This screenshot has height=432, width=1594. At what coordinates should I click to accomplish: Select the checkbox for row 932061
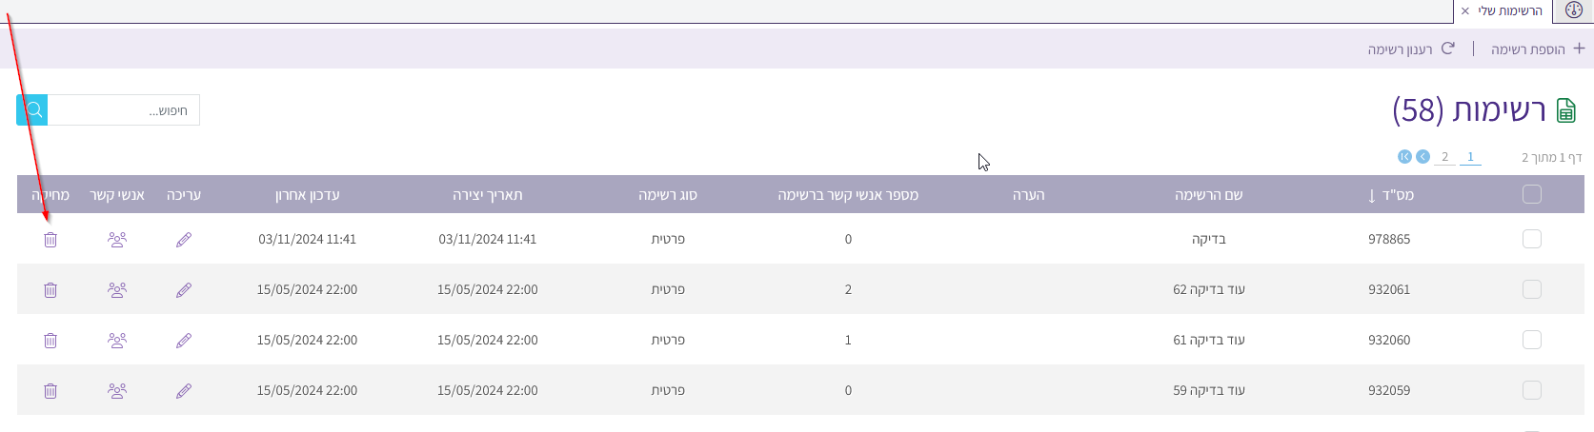(1531, 290)
